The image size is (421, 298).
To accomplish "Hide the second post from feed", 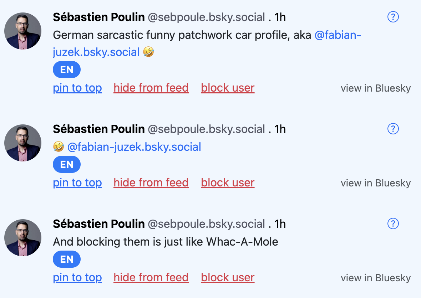I will pos(151,183).
